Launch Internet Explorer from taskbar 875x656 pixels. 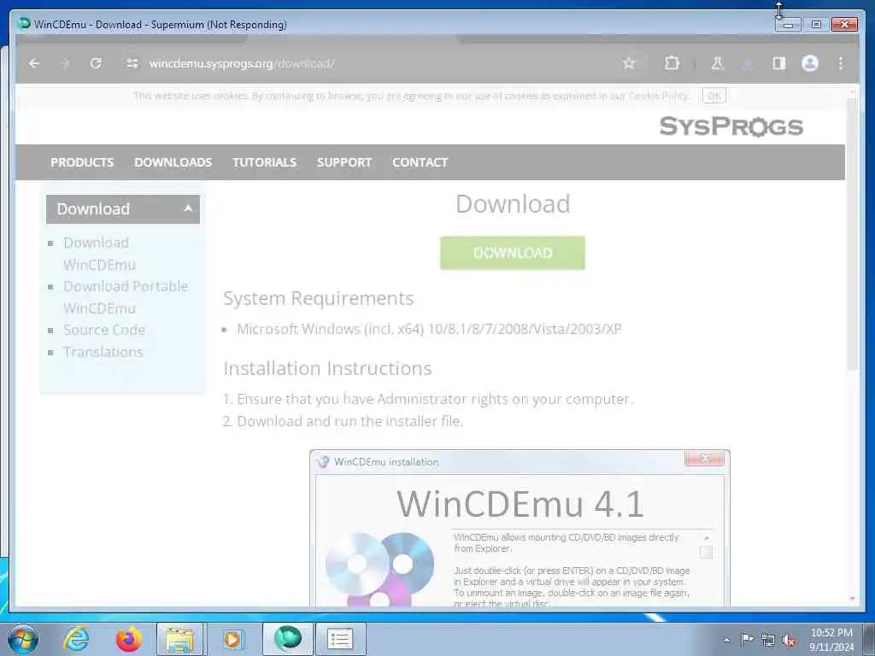point(76,639)
